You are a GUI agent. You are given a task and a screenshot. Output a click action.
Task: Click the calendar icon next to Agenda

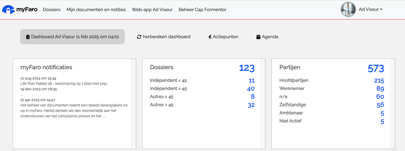[x=258, y=37]
